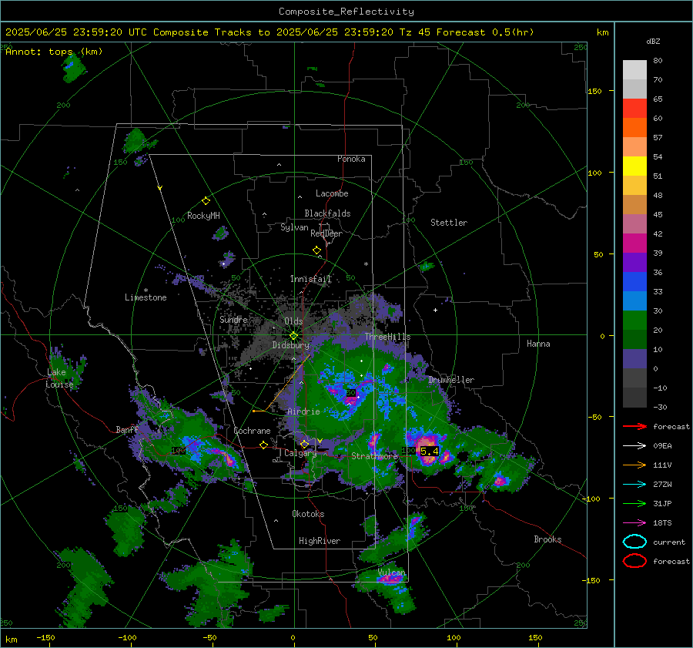
Task: Click the Brooks city label
Action: (x=547, y=539)
